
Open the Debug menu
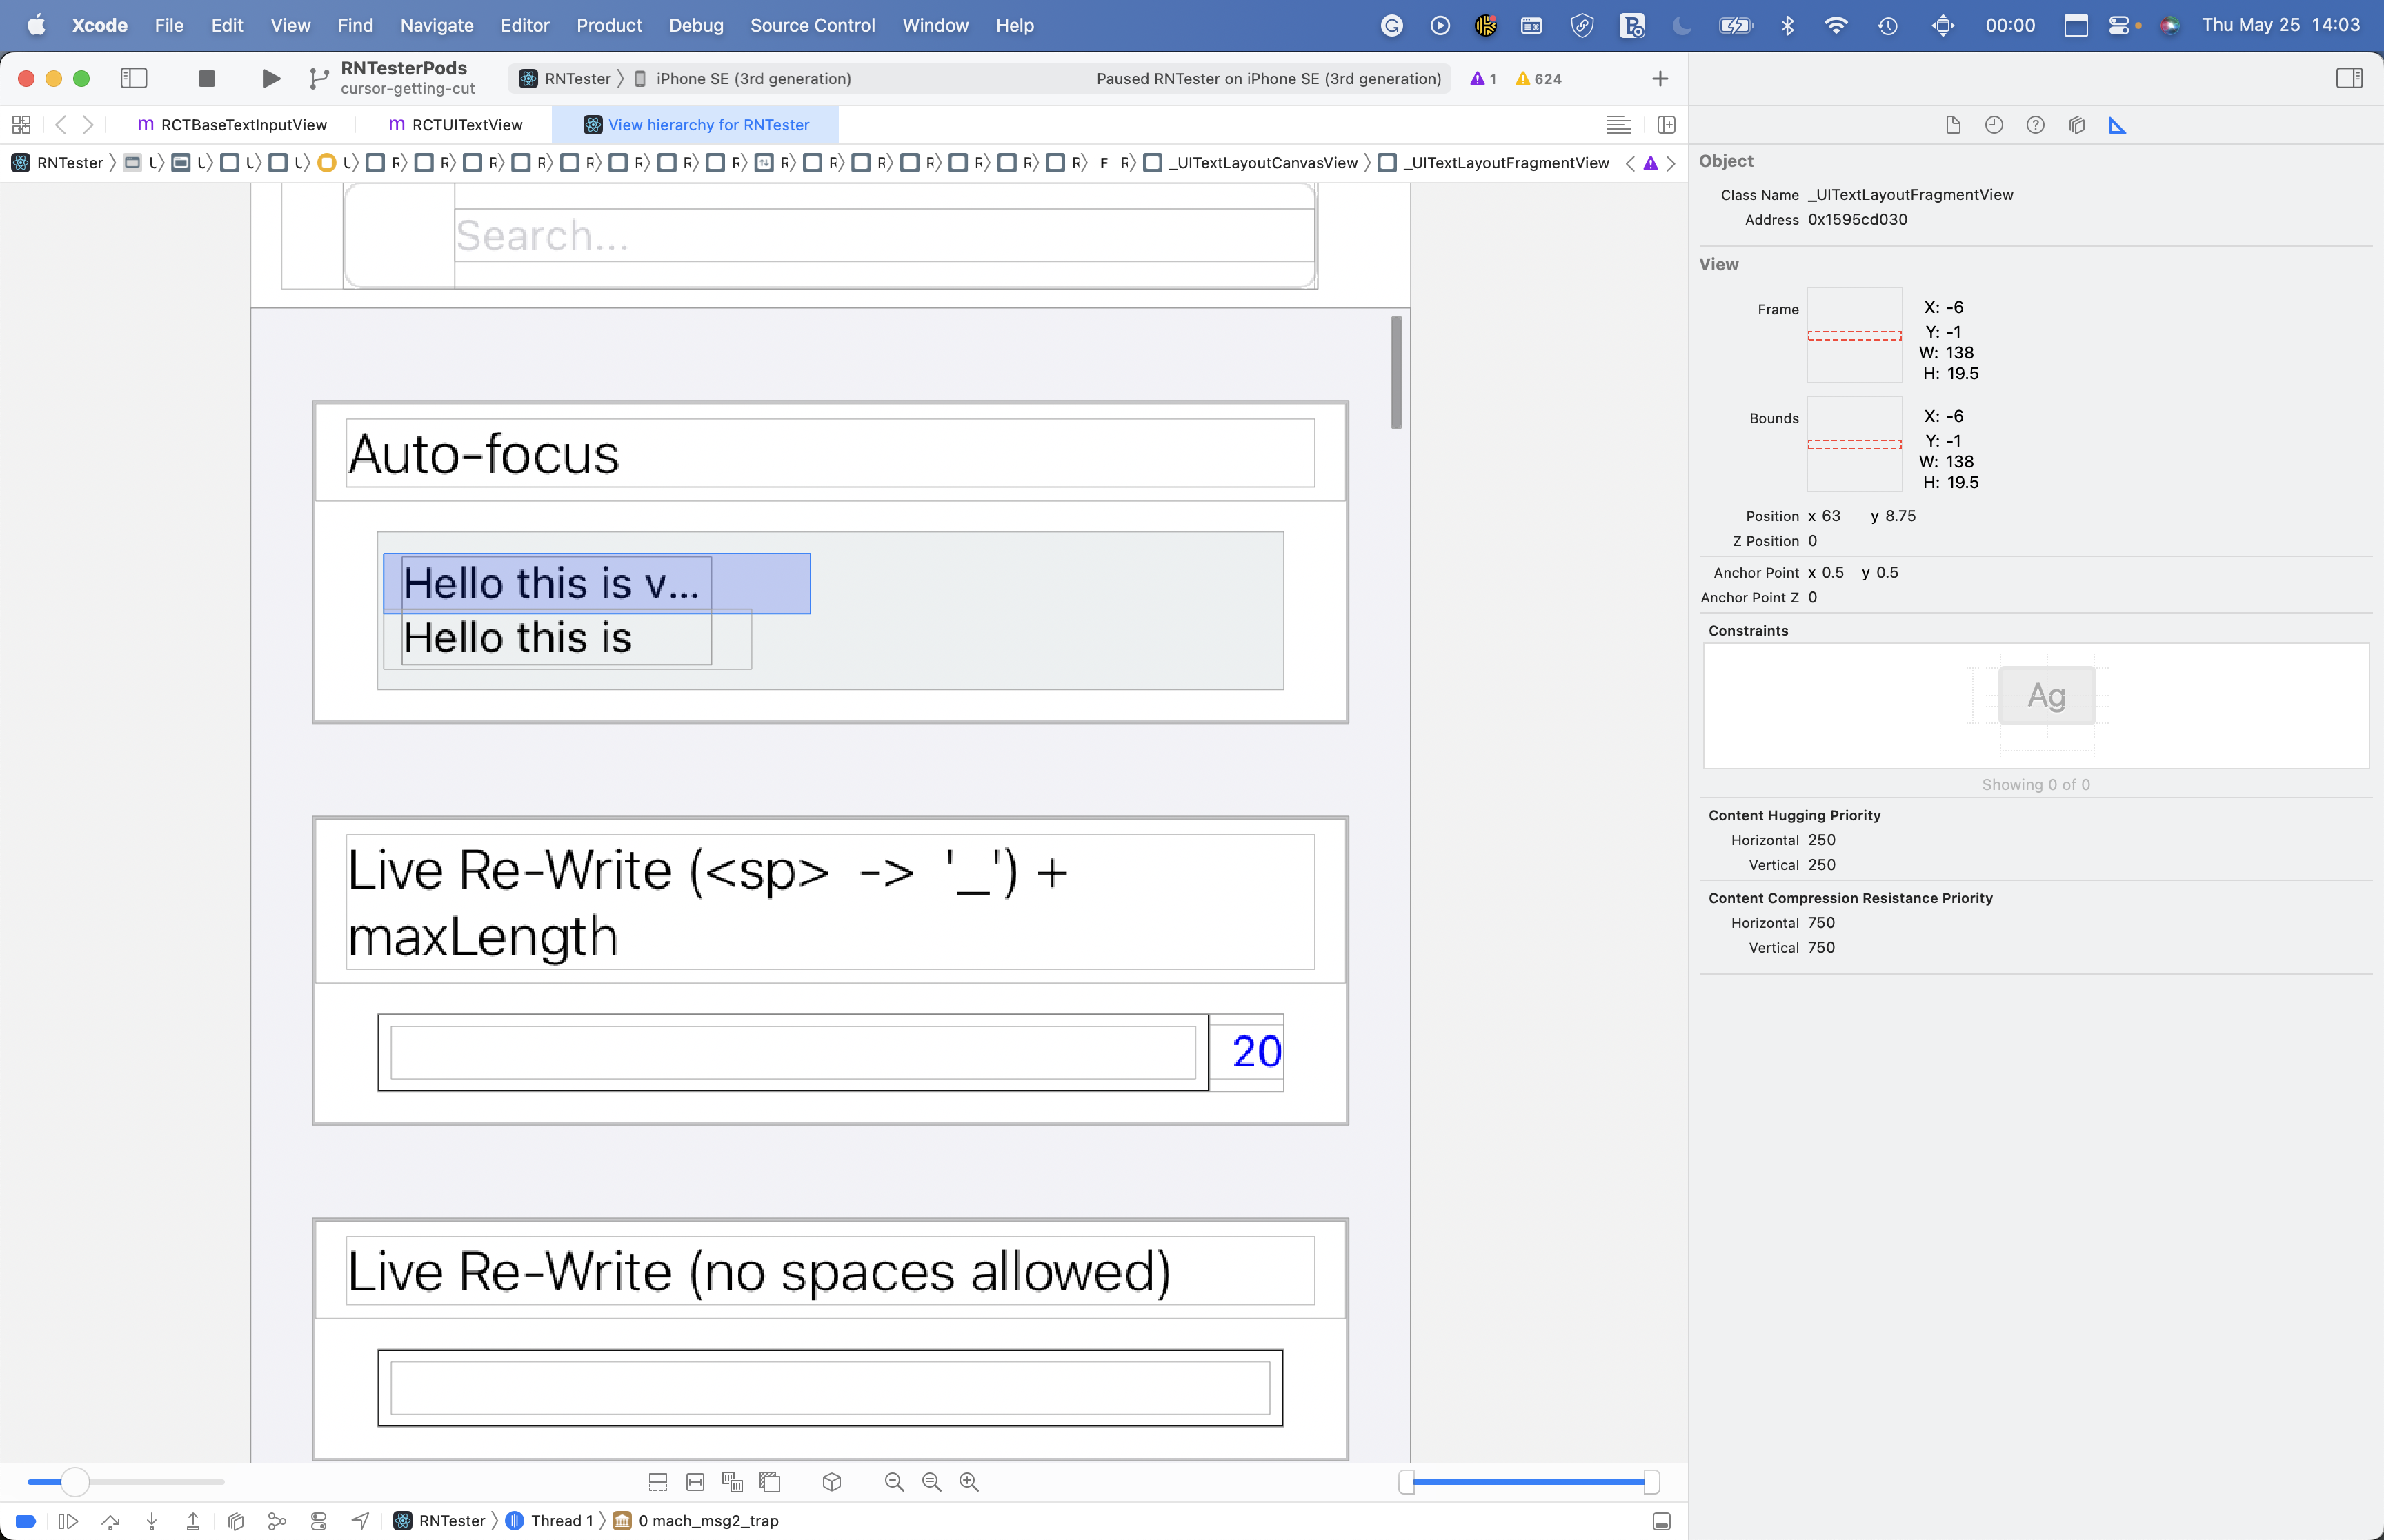(x=696, y=25)
